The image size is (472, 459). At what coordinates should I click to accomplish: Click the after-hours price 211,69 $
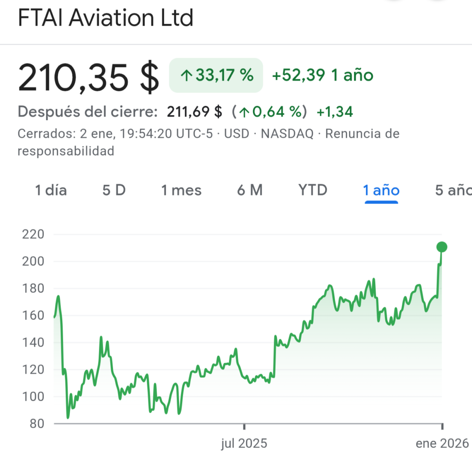coord(195,112)
